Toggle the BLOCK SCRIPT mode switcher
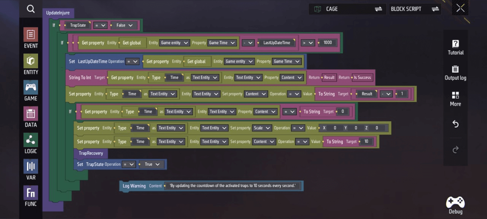This screenshot has width=487, height=219. [x=435, y=9]
